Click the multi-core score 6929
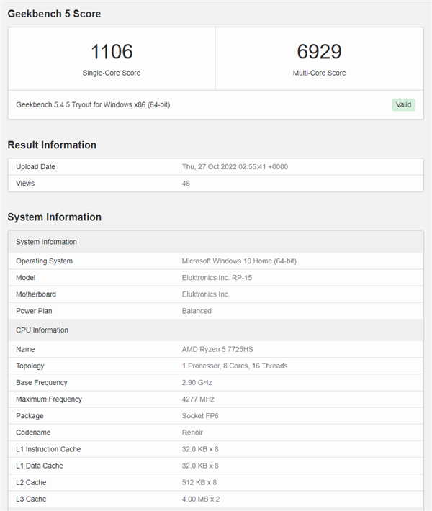Viewport: 432px width, 511px height. pyautogui.click(x=319, y=52)
